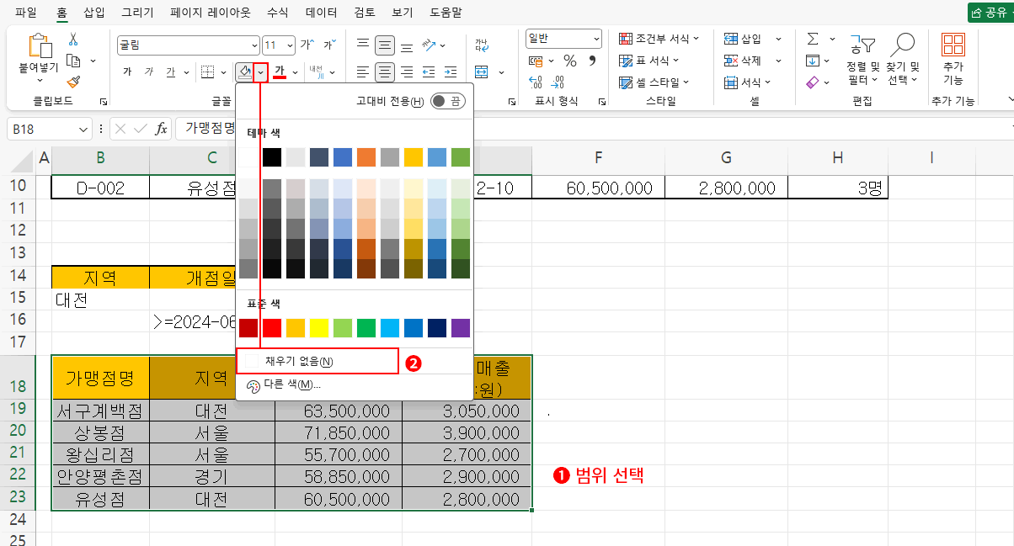Image resolution: width=1014 pixels, height=546 pixels.
Task: Click the Fill down arrow icon
Action: point(813,61)
